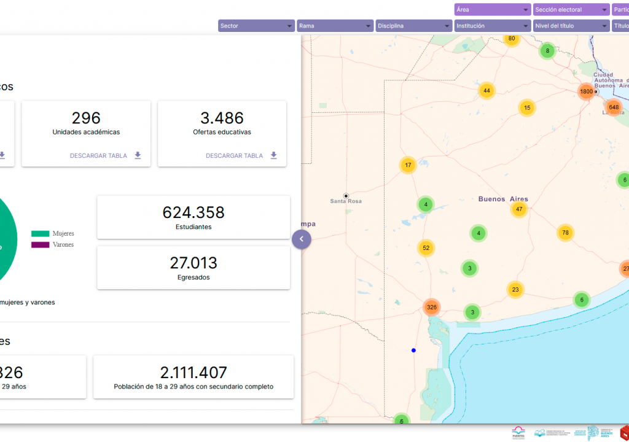Click the green Mujeres legend swatch
629x442 pixels.
pos(40,233)
